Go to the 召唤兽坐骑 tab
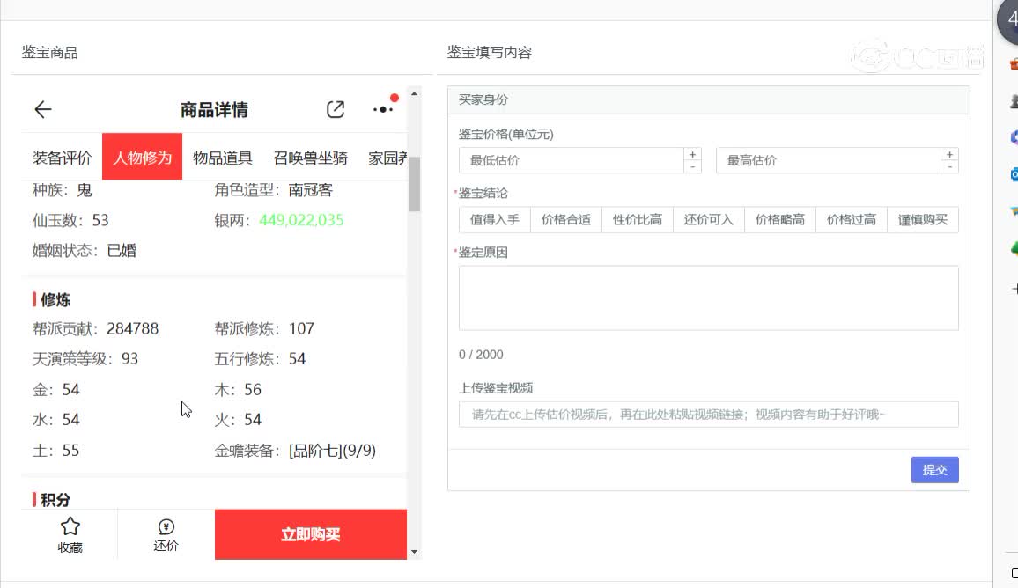The width and height of the screenshot is (1018, 588). click(310, 158)
